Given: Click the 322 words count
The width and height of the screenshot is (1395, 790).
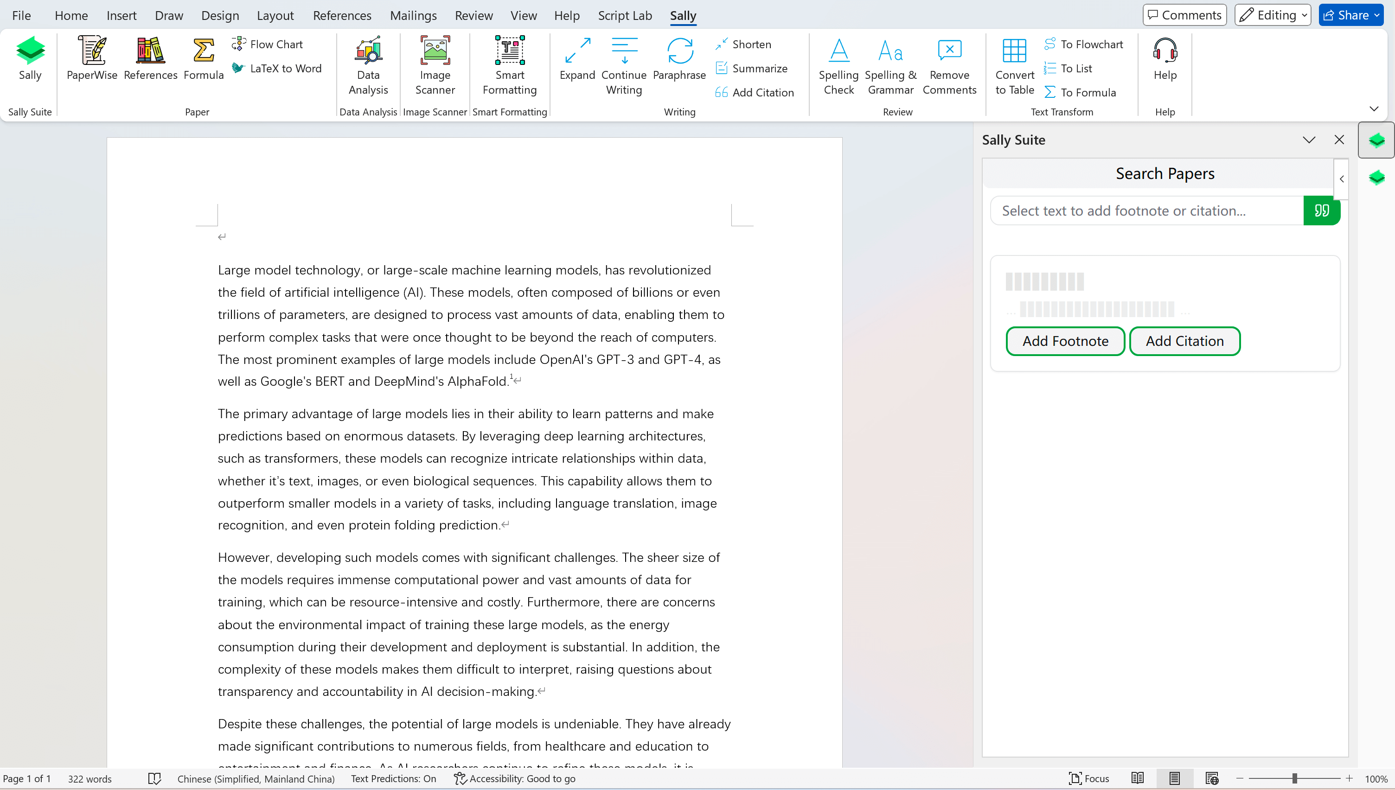Looking at the screenshot, I should tap(90, 778).
